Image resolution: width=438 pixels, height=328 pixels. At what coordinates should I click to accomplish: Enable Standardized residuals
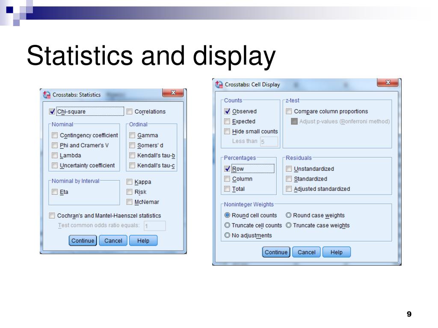click(x=289, y=179)
